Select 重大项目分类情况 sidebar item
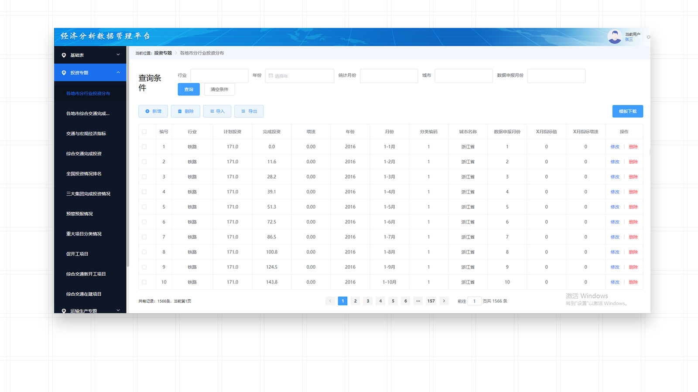 pyautogui.click(x=84, y=234)
